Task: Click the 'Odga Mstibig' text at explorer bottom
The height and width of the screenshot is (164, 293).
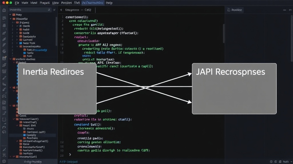Action: [33, 162]
